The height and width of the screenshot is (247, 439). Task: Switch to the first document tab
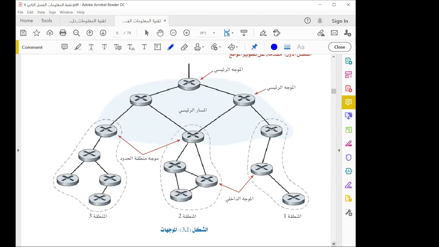(x=87, y=21)
